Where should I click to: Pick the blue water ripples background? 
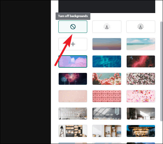coord(107,61)
